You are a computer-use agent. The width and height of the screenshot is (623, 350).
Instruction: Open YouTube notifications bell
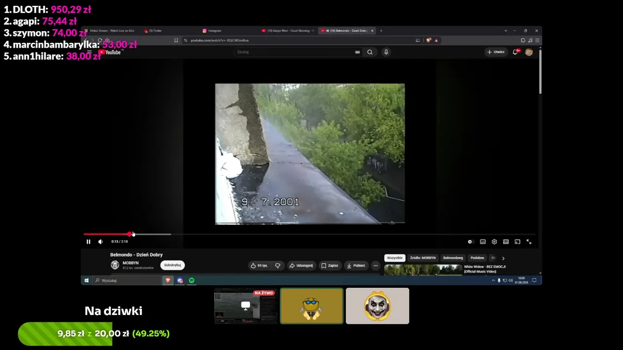[x=515, y=52]
